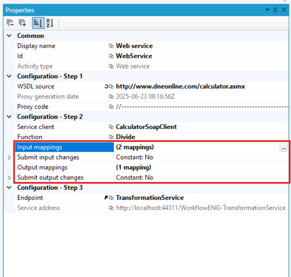Image resolution: width=291 pixels, height=277 pixels.
Task: Click the TransformationService endpoint value
Action: 150,198
